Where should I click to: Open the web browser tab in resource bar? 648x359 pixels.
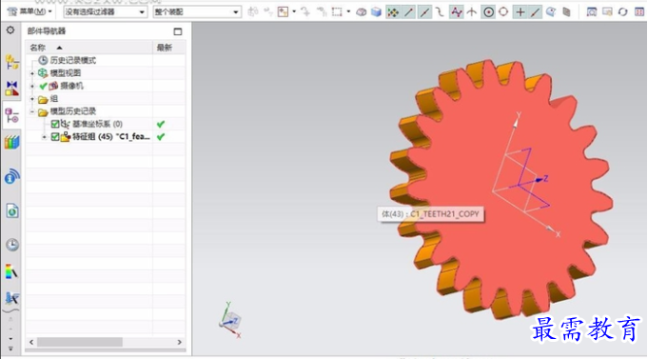point(12,211)
